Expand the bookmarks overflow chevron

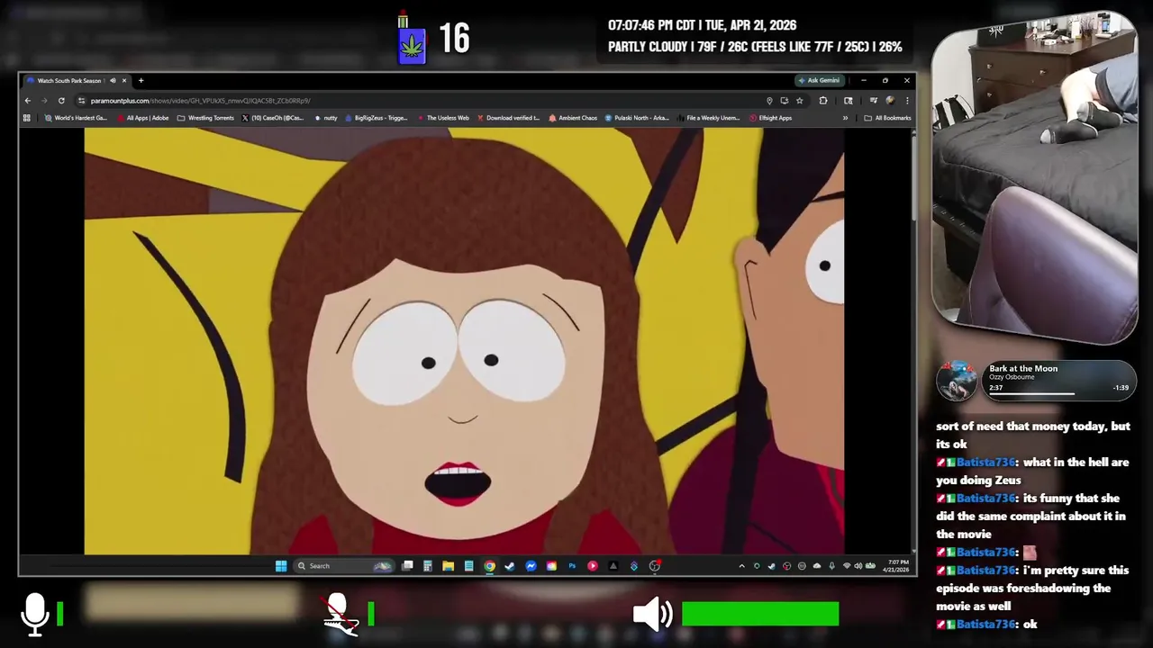845,118
